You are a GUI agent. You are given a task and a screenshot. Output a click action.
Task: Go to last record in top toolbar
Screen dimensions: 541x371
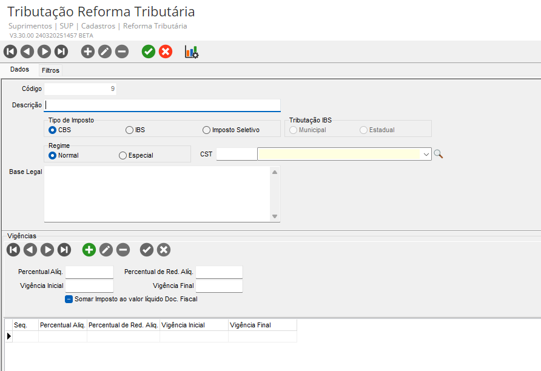coord(61,52)
